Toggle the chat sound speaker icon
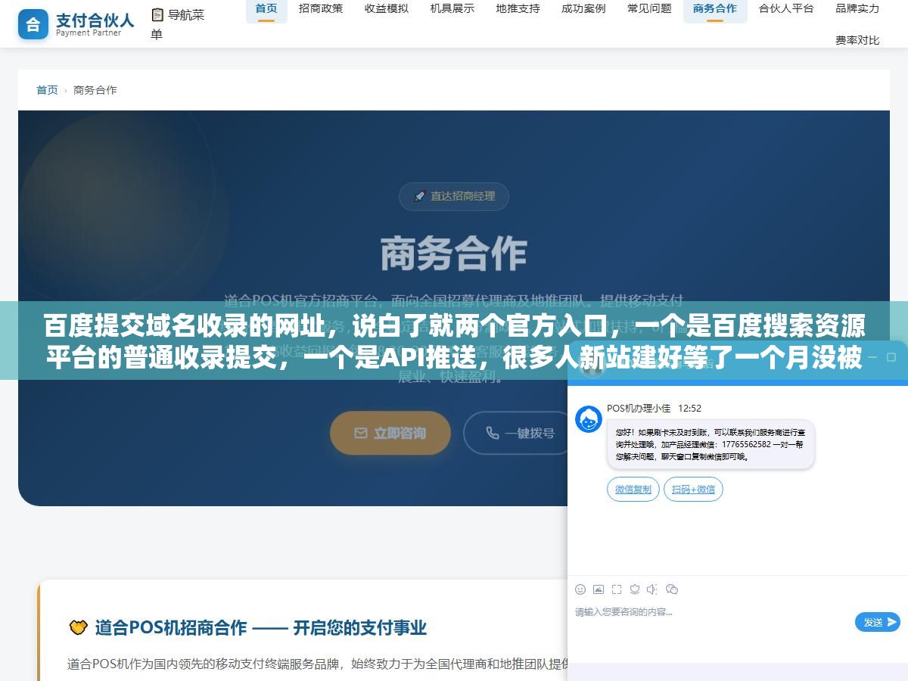The height and width of the screenshot is (681, 908). click(x=653, y=589)
